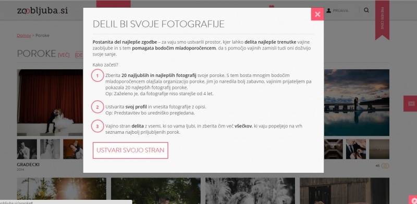This screenshot has width=417, height=204.
Task: Select the groom suit thumbnail under the lake photo
Action: [x=356, y=149]
